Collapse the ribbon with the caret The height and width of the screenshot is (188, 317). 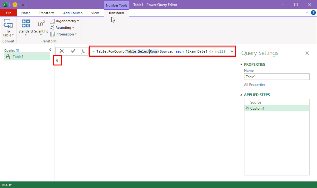click(x=306, y=13)
